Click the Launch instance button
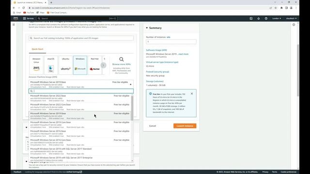Image resolution: width=310 pixels, height=174 pixels. [185, 126]
